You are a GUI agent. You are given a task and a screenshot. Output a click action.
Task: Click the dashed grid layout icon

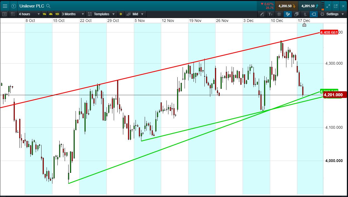(13, 14)
